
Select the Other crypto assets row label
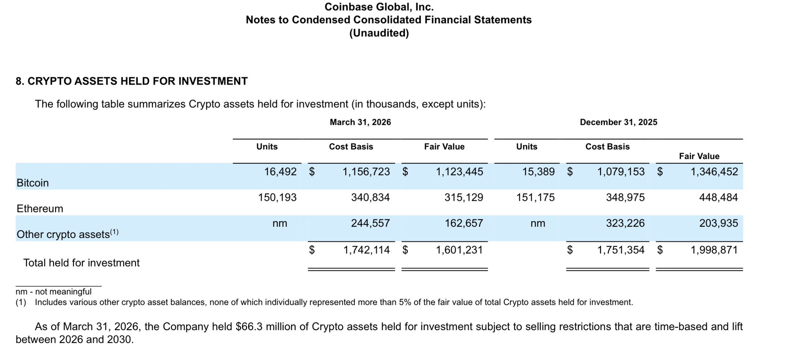[x=67, y=234]
